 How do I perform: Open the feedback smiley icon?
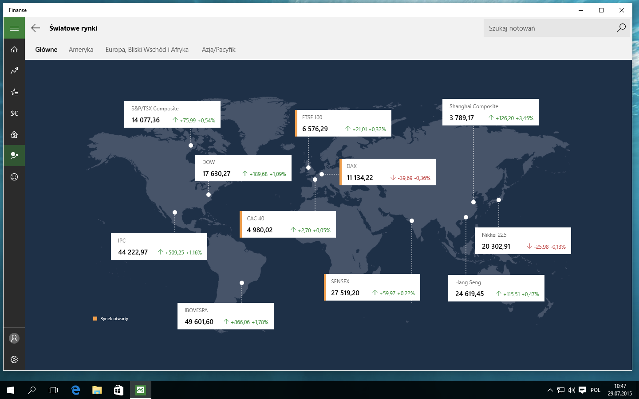[14, 177]
